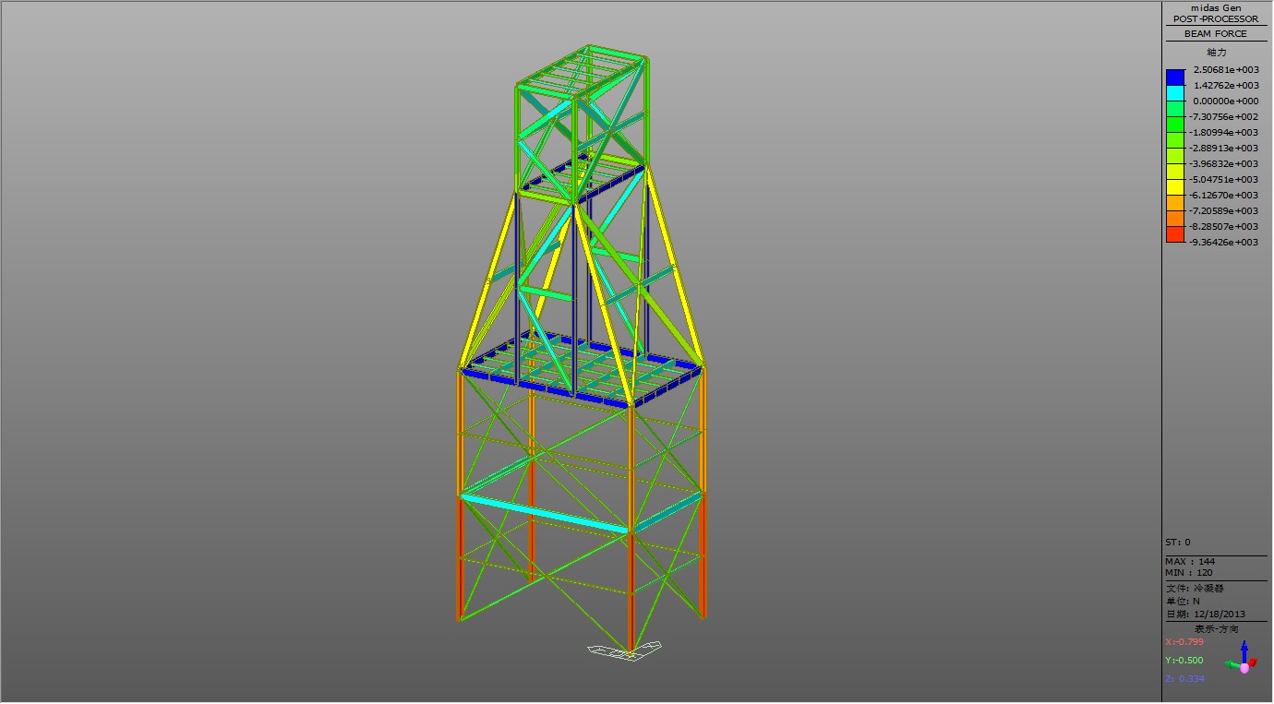This screenshot has width=1274, height=704.
Task: Click the BEAM FORCE legend title
Action: click(x=1216, y=34)
